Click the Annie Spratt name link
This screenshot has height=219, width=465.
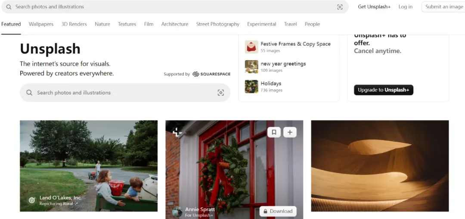tap(200, 209)
